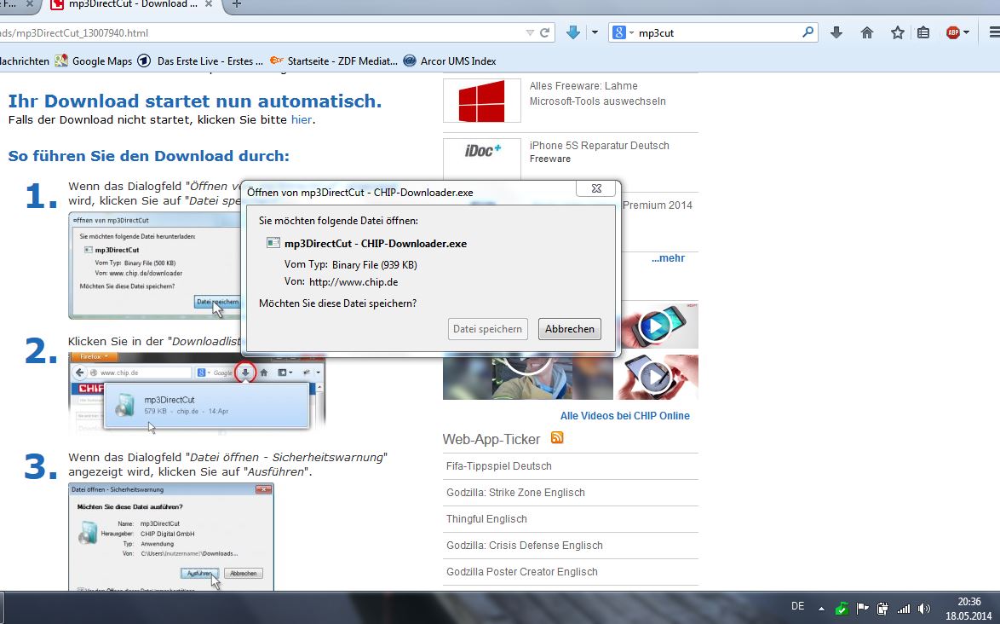The height and width of the screenshot is (624, 1000).
Task: Open the volume speaker tray icon
Action: [x=924, y=609]
